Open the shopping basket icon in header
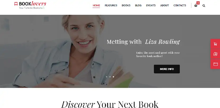The image size is (220, 108). (196, 6)
